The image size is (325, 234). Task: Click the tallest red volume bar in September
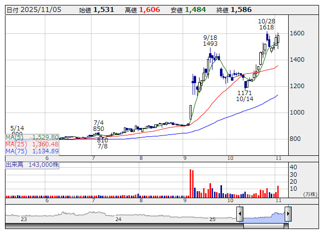pyautogui.click(x=190, y=183)
